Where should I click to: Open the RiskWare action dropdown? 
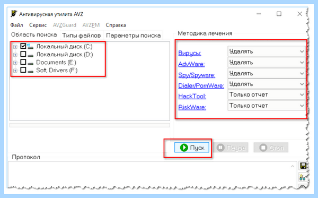click(x=267, y=106)
